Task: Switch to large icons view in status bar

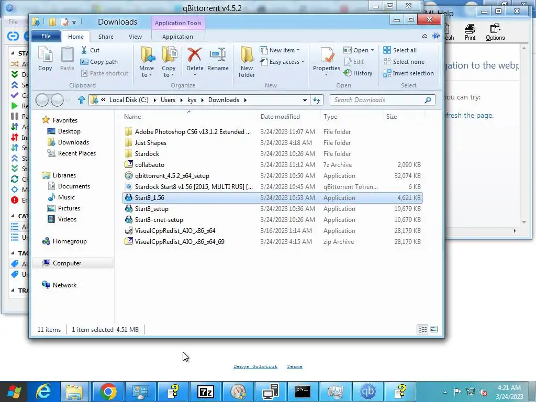Action: point(434,330)
